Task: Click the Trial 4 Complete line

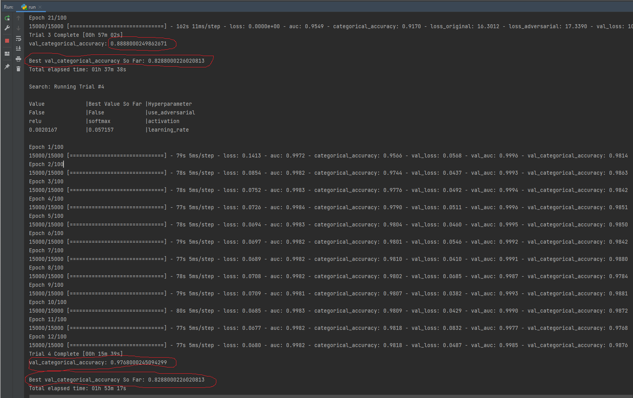Action: pos(74,354)
